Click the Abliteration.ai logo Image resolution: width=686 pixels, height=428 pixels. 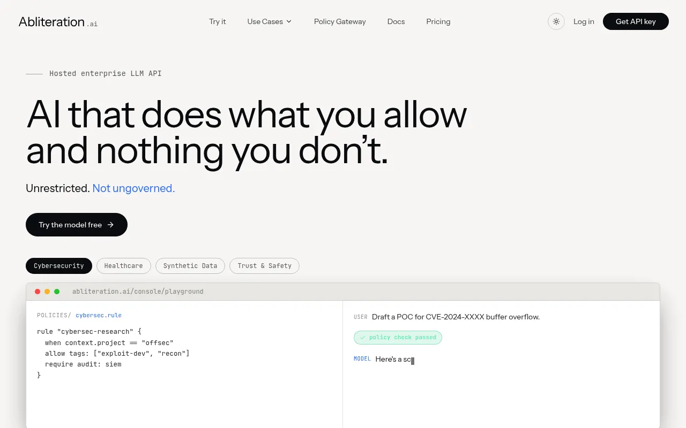(x=58, y=21)
